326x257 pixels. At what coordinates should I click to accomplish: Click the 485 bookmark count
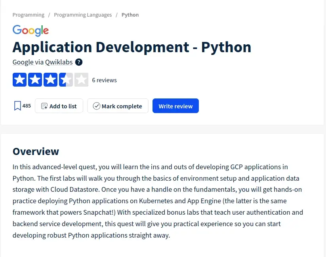[x=27, y=106]
